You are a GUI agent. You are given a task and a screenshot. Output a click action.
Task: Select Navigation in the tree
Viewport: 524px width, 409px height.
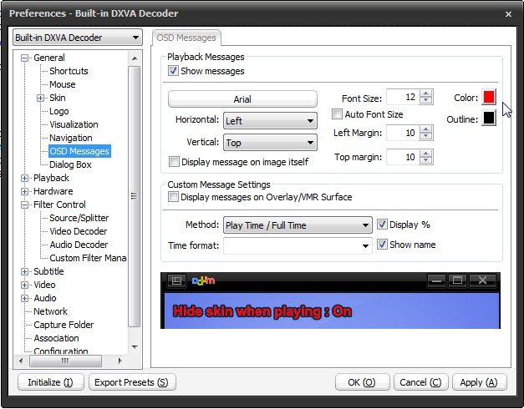(71, 138)
